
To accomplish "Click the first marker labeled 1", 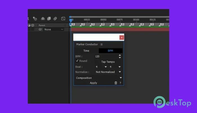I will click(73, 24).
